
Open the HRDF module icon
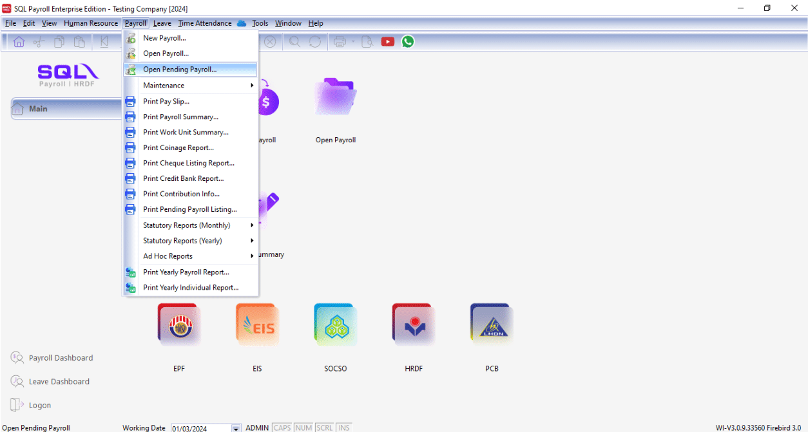point(413,325)
